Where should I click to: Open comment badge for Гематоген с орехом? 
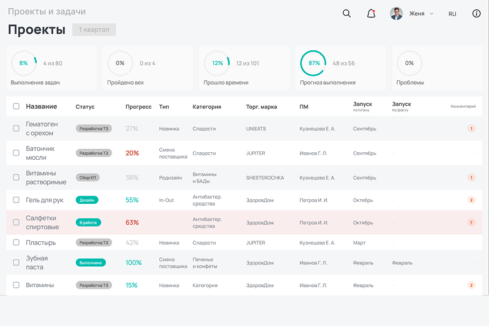[471, 129]
